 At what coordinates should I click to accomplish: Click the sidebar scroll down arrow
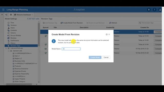(x=39, y=82)
